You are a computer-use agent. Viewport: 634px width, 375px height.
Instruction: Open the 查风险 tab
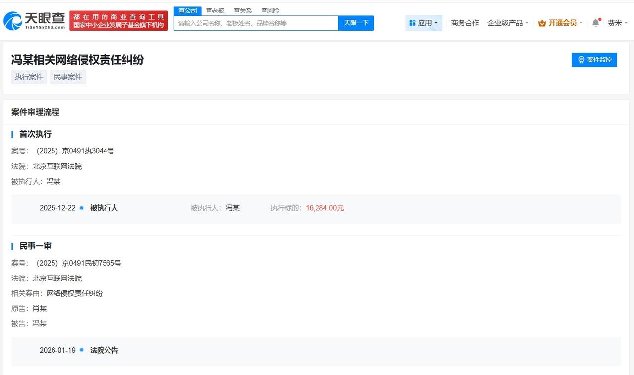(269, 10)
